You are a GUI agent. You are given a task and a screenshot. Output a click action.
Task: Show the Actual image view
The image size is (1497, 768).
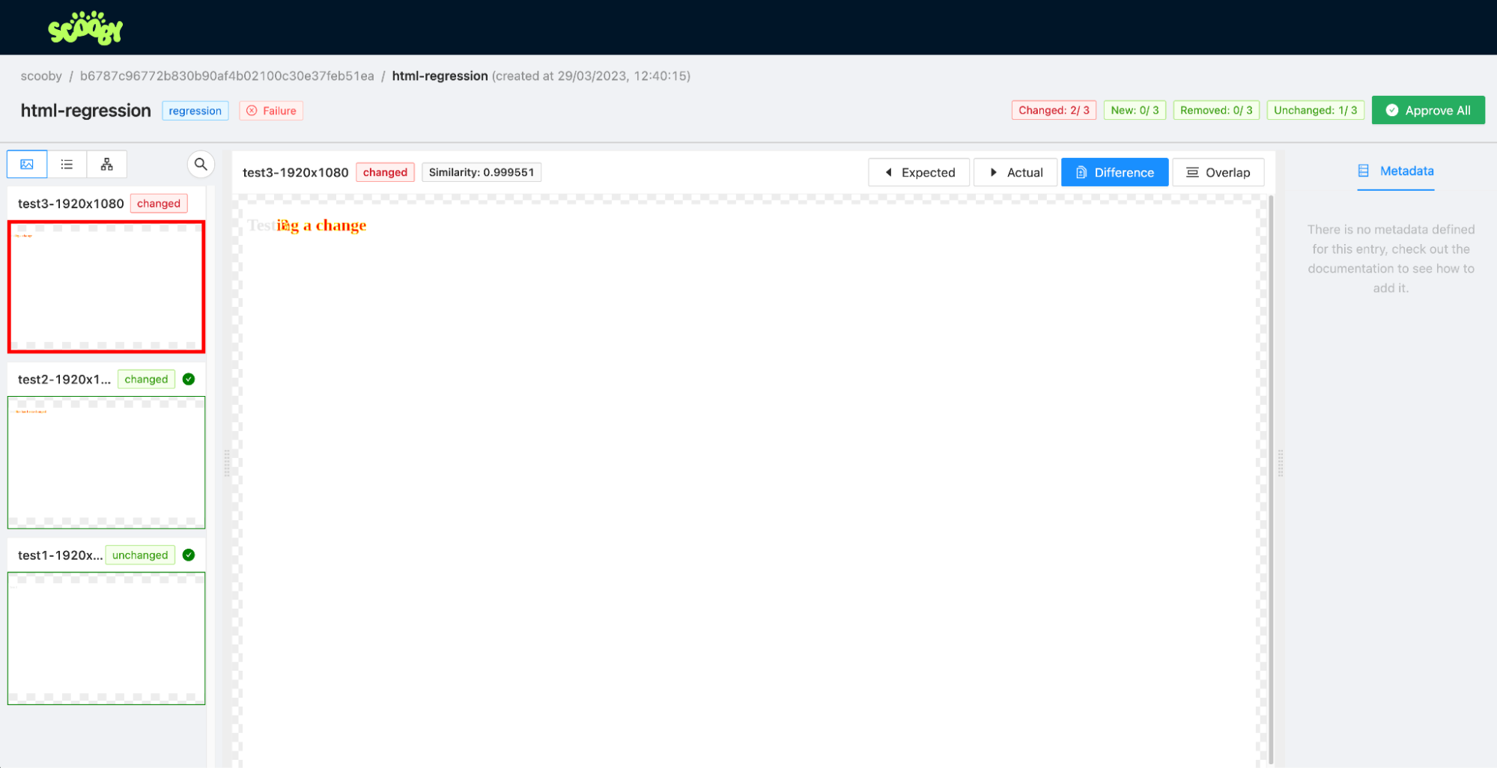[1015, 172]
